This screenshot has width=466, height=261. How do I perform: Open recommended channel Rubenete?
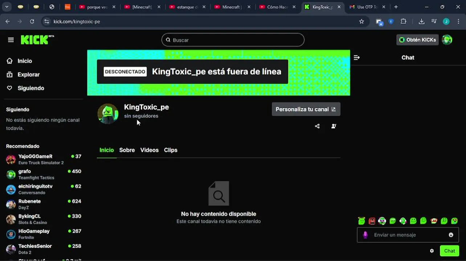[x=44, y=204]
